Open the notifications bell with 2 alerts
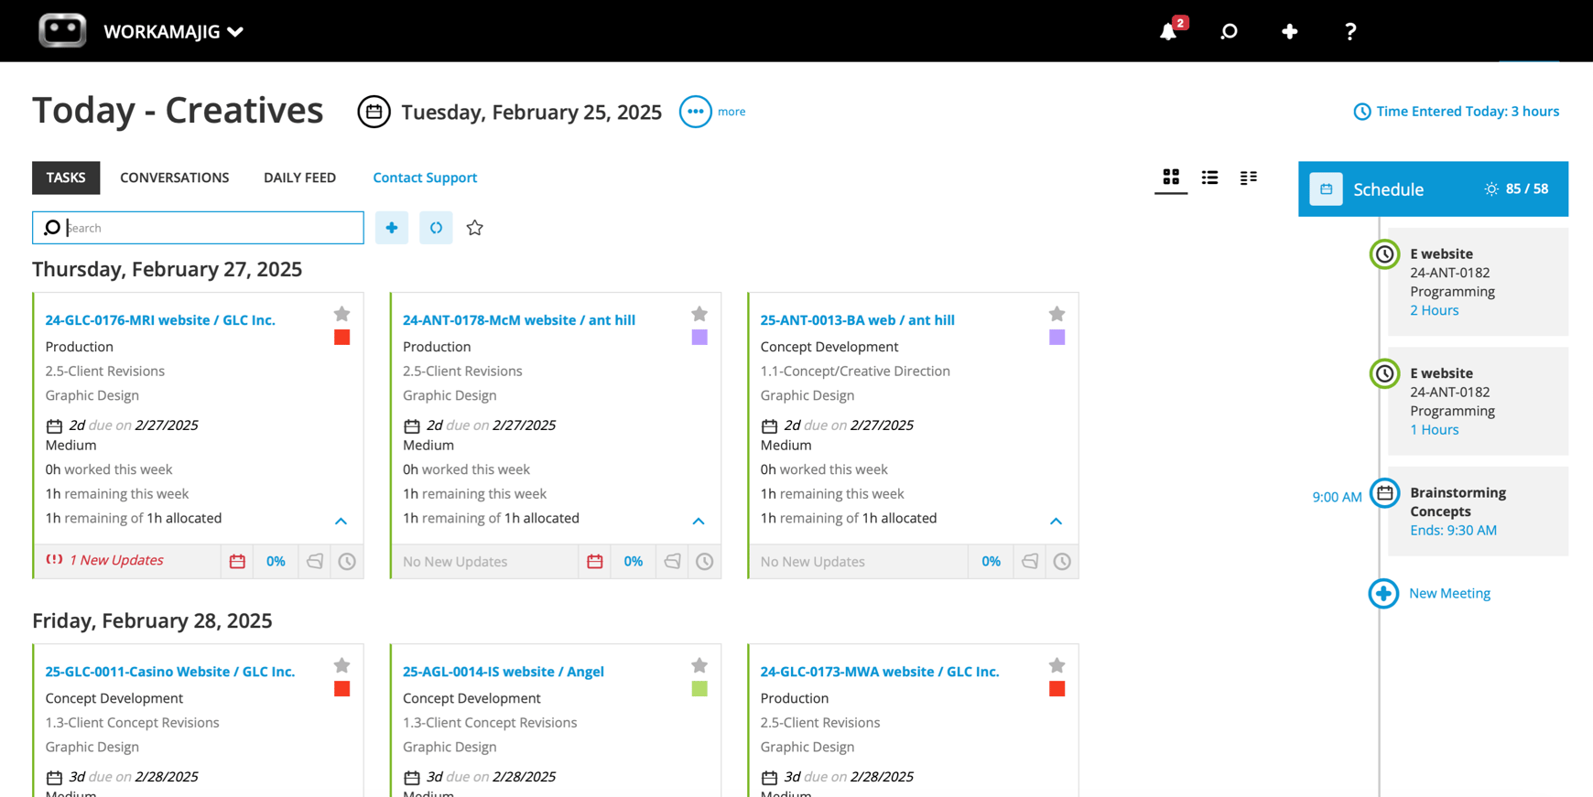 [1166, 30]
